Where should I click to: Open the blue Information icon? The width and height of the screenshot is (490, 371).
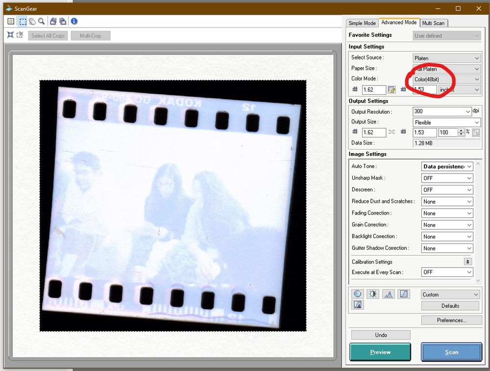tap(74, 21)
